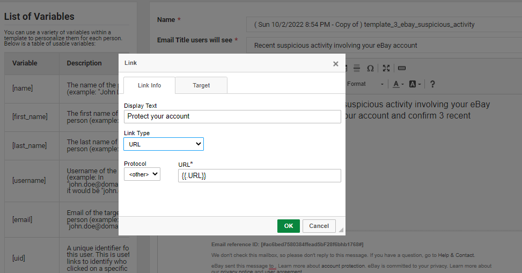Close the Link dialog with the X

336,64
